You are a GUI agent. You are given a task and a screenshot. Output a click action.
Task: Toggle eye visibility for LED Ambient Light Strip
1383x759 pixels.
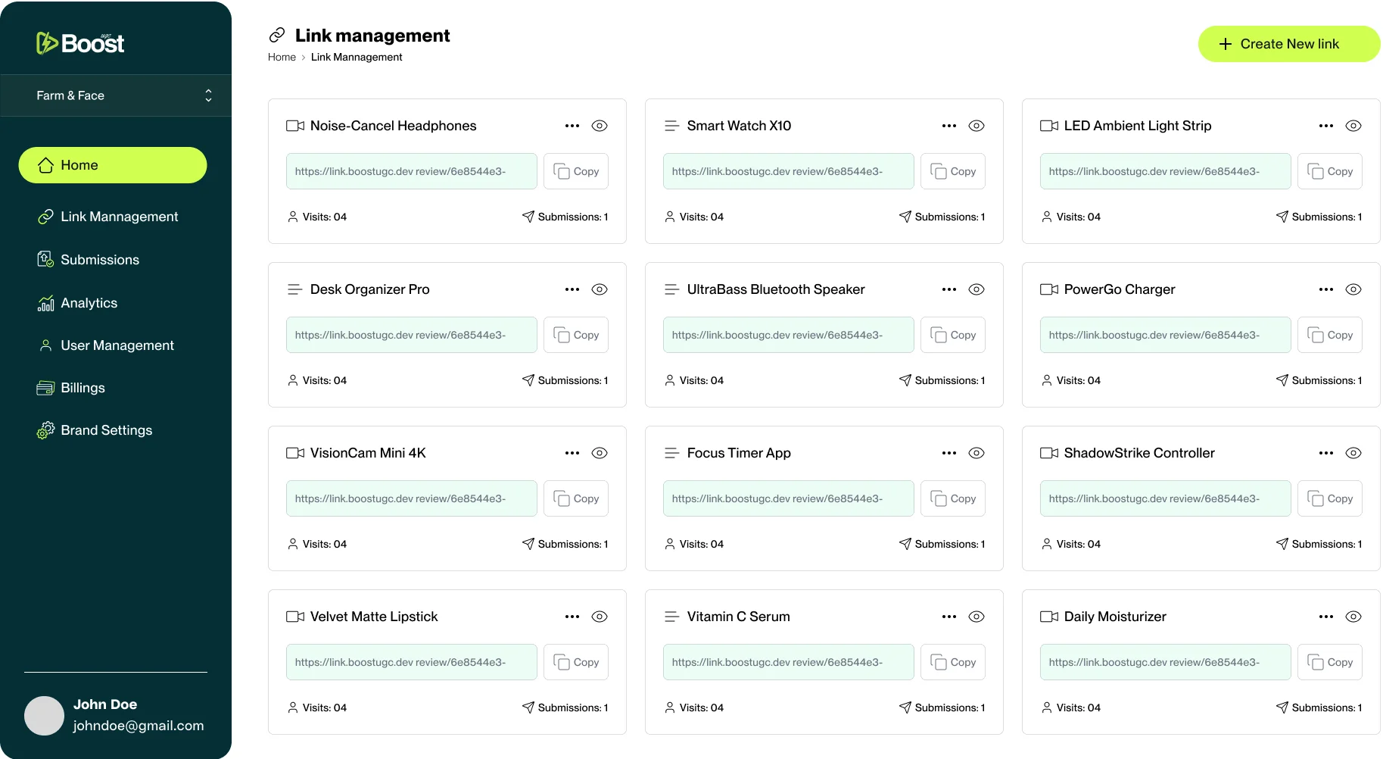coord(1353,126)
